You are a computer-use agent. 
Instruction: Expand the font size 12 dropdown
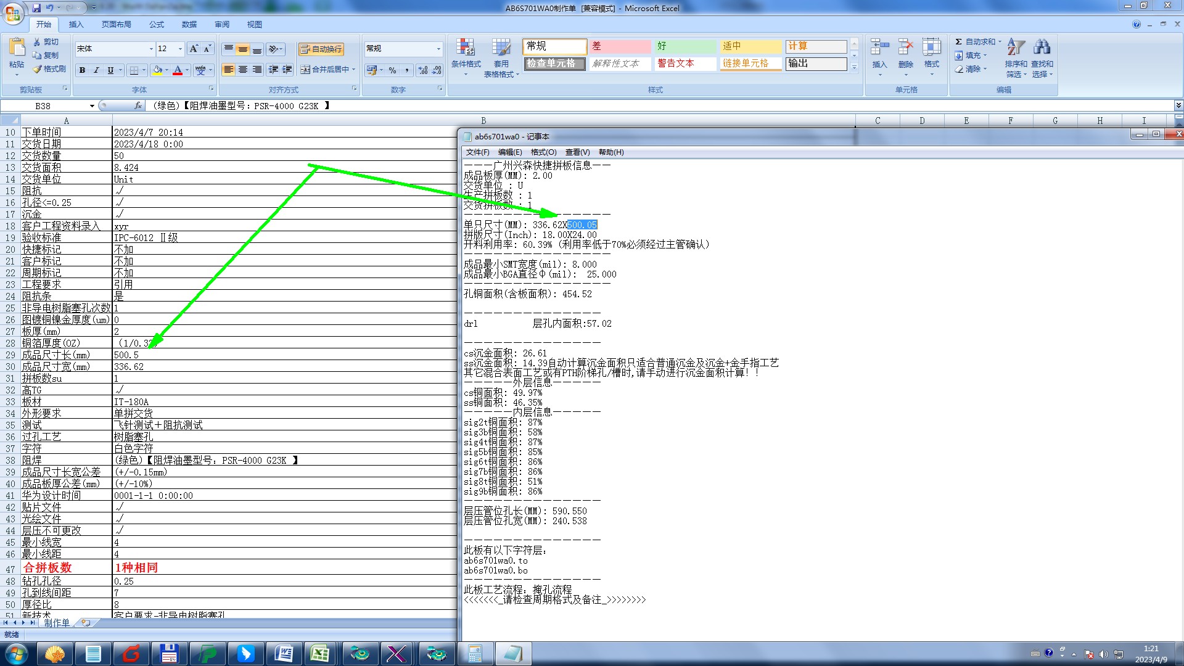tap(180, 49)
